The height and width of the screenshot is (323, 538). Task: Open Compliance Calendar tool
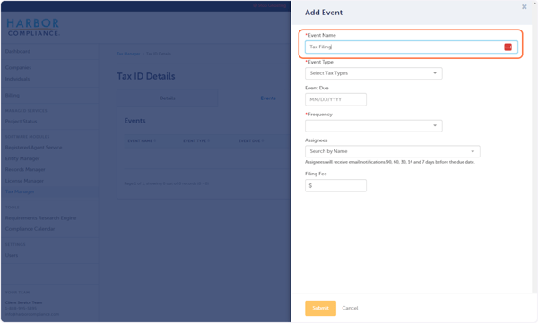click(30, 229)
